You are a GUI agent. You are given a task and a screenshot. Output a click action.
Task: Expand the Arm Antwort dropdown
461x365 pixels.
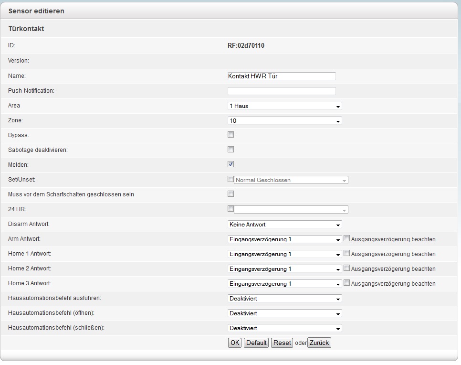pos(284,239)
